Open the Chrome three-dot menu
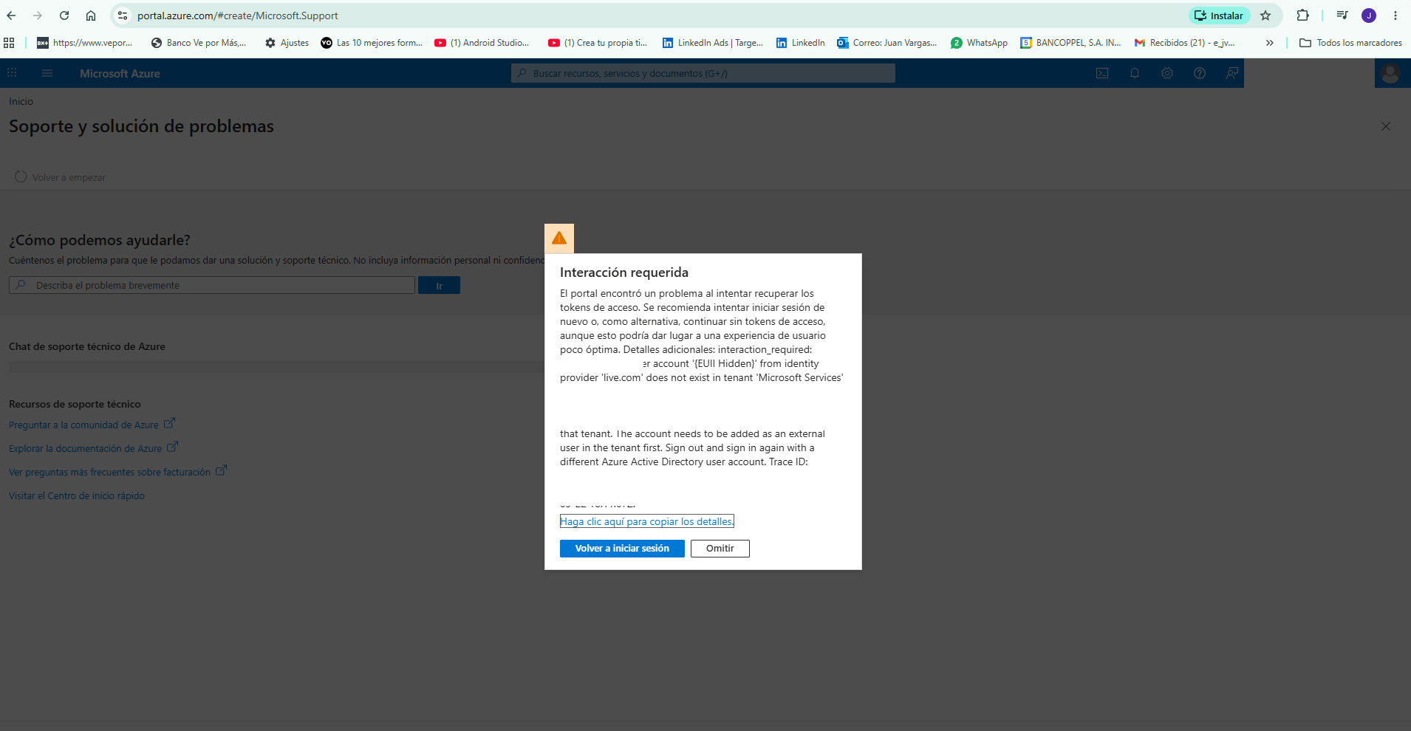Viewport: 1411px width, 731px height. click(x=1395, y=16)
